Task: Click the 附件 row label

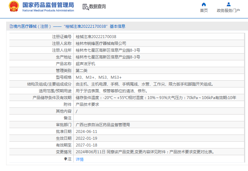Action: click(67, 105)
